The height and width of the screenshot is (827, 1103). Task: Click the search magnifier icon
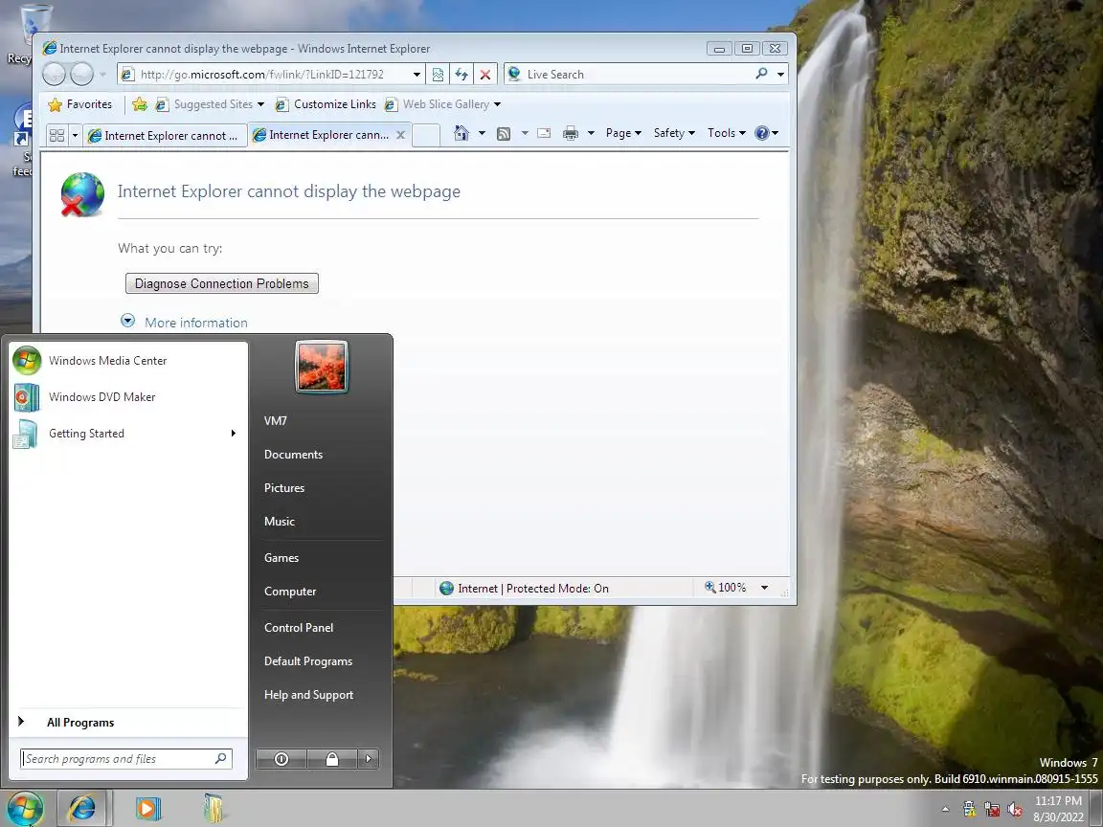[761, 74]
